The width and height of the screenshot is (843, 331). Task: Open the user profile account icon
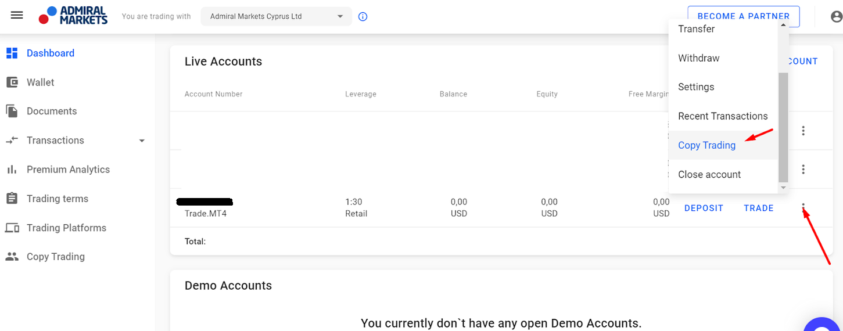pyautogui.click(x=836, y=17)
